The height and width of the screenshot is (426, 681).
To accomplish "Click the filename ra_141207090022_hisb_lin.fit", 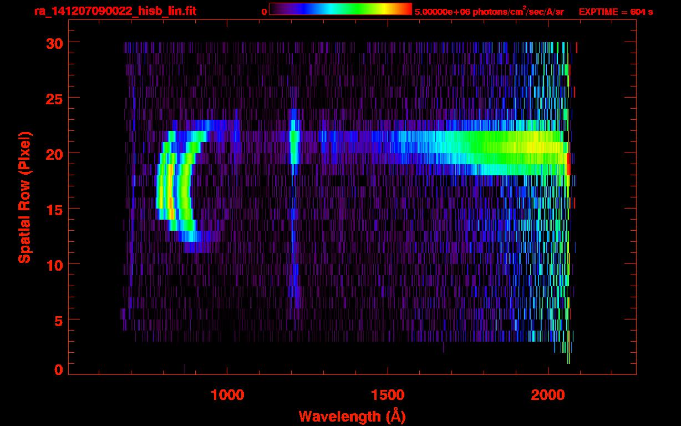I will click(115, 11).
